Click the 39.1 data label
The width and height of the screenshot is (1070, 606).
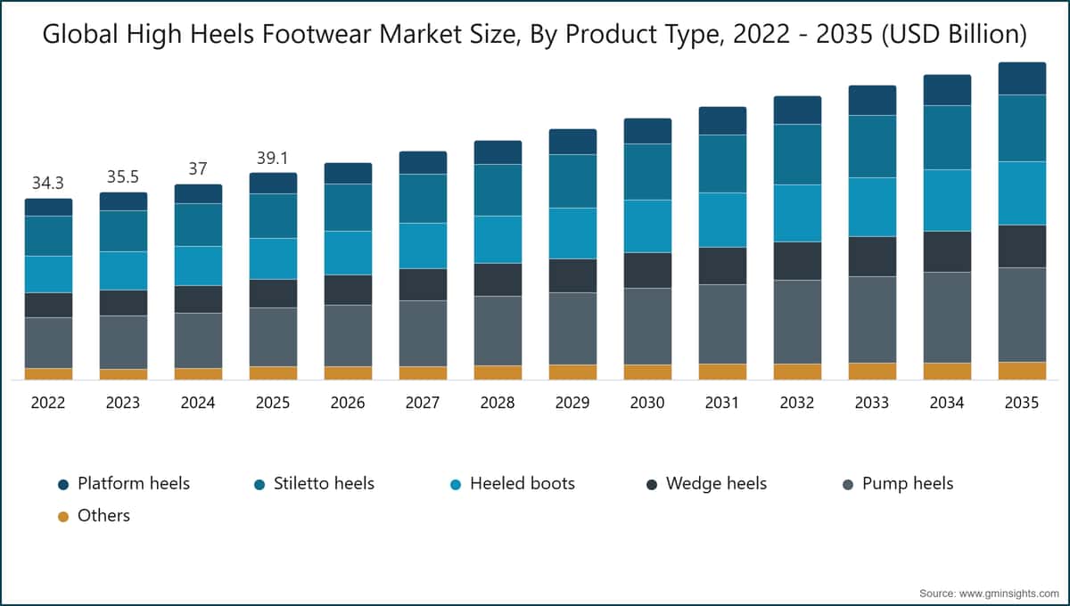coord(274,155)
